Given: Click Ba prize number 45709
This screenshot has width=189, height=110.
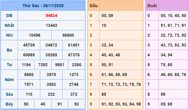Looking at the screenshot, I should click(29, 45).
